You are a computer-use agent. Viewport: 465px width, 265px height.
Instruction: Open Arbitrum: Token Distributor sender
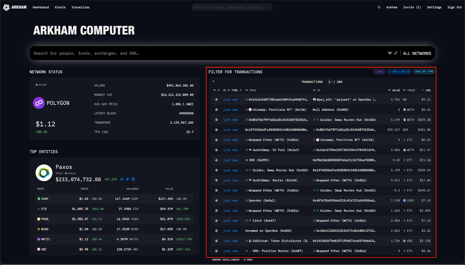[x=280, y=241]
